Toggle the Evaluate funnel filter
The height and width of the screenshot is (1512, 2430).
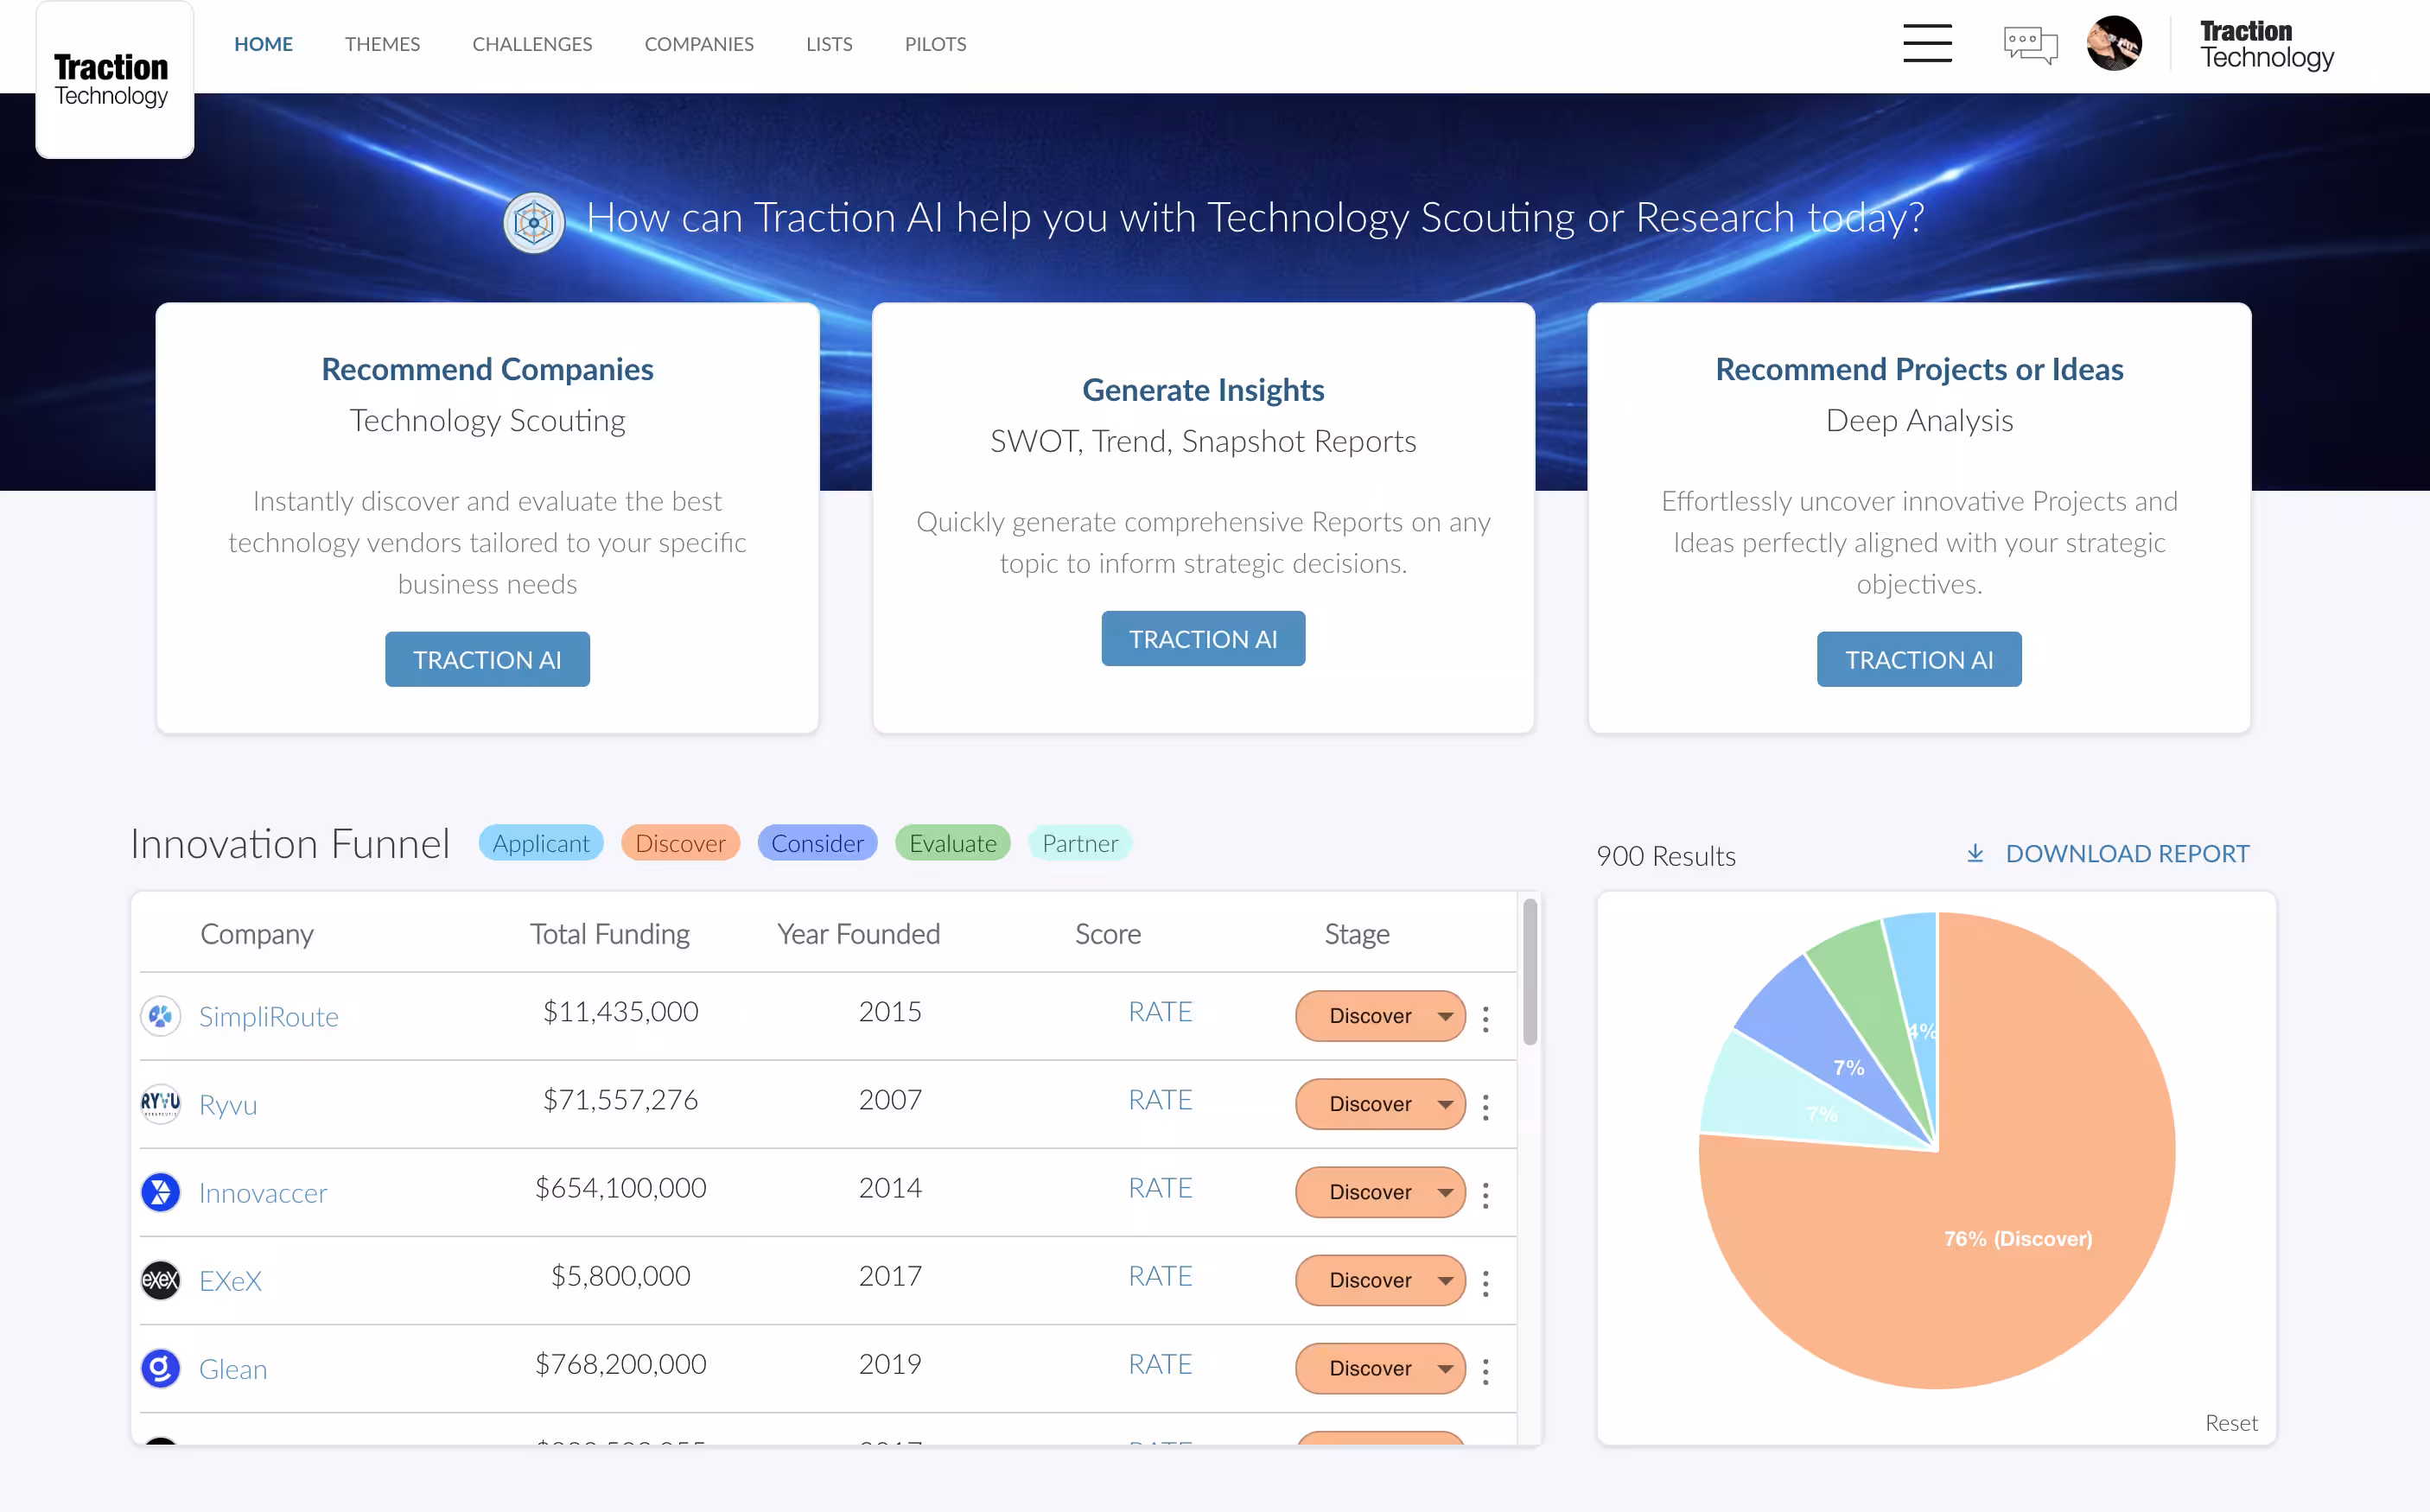952,843
